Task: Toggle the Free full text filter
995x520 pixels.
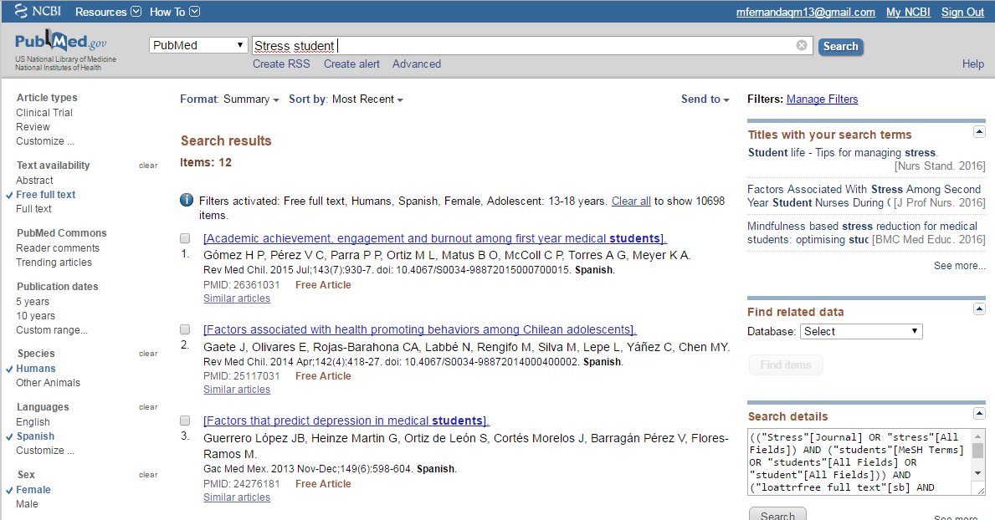Action: pyautogui.click(x=46, y=195)
